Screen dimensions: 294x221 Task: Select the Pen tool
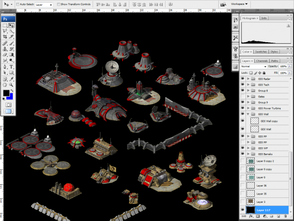click(5, 67)
